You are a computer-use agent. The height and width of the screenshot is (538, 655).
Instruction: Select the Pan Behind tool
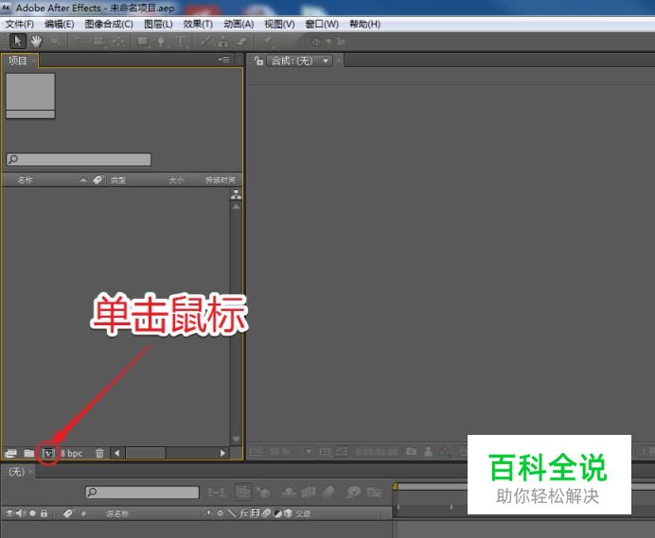118,42
